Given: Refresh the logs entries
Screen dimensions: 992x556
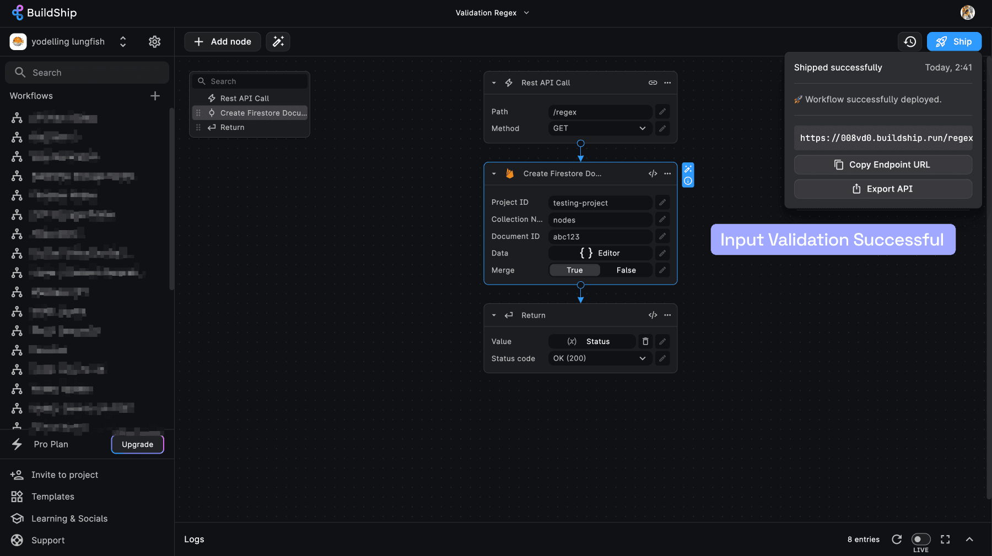Looking at the screenshot, I should pos(897,539).
